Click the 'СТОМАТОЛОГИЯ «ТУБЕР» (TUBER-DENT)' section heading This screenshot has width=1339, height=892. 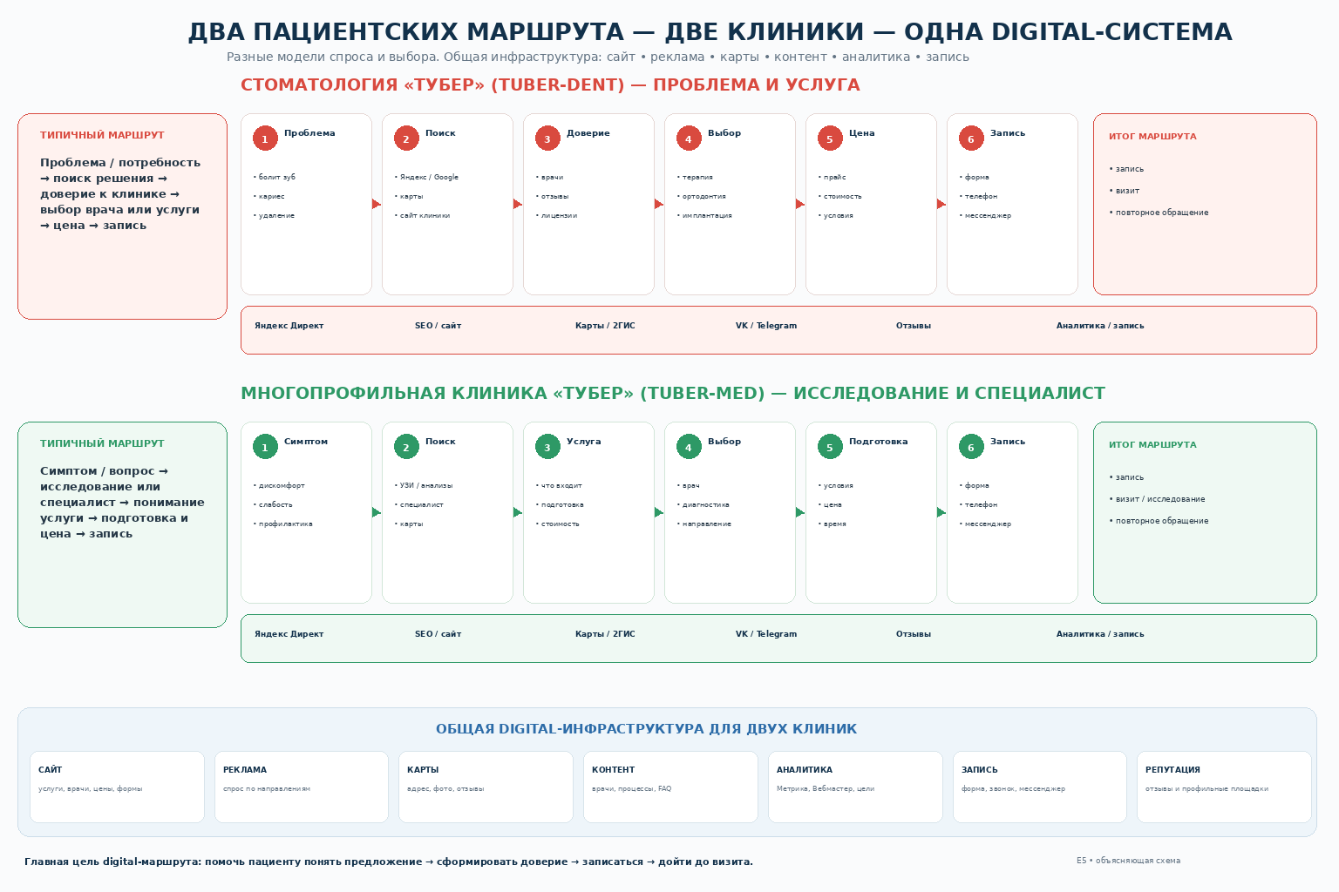pos(432,85)
